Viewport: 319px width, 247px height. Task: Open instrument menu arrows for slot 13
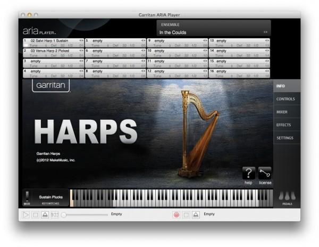pyautogui.click(x=267, y=40)
